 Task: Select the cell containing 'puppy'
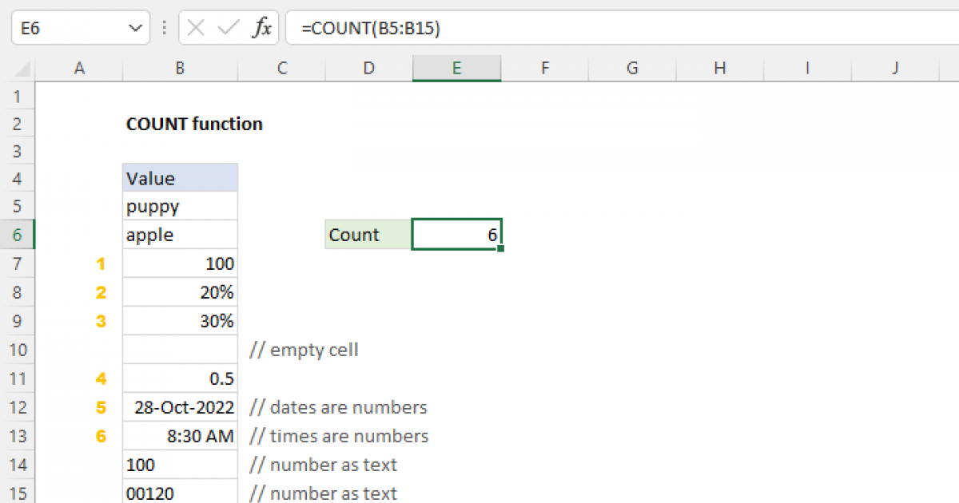(180, 205)
